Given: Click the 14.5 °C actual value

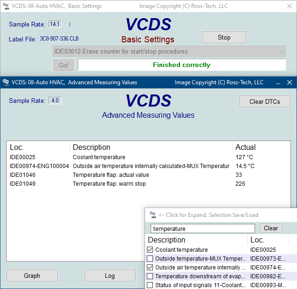Looking at the screenshot, I should coord(245,166).
